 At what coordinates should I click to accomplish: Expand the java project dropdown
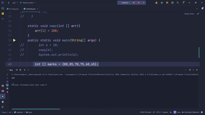[15, 3]
